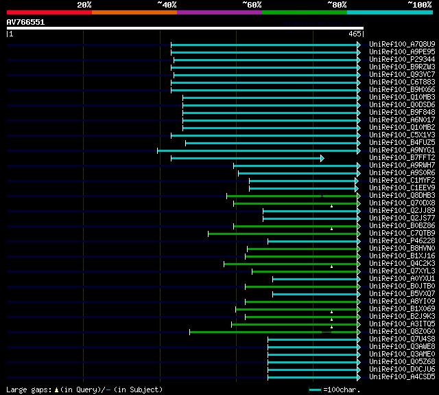Select the UniRef100_B0JTB0 label

(402, 286)
